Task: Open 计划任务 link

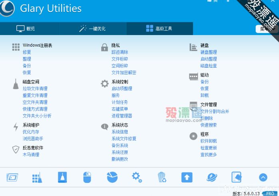Action: click(120, 102)
